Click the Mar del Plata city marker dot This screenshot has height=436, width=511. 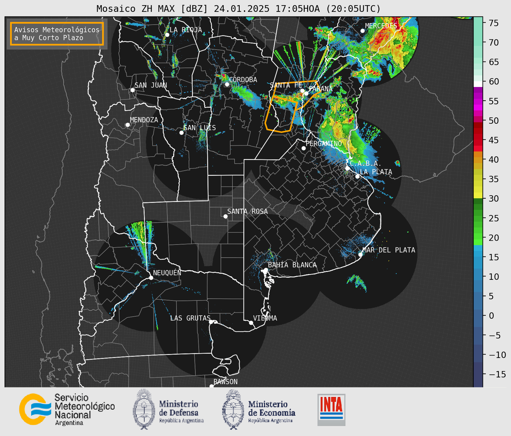360,255
